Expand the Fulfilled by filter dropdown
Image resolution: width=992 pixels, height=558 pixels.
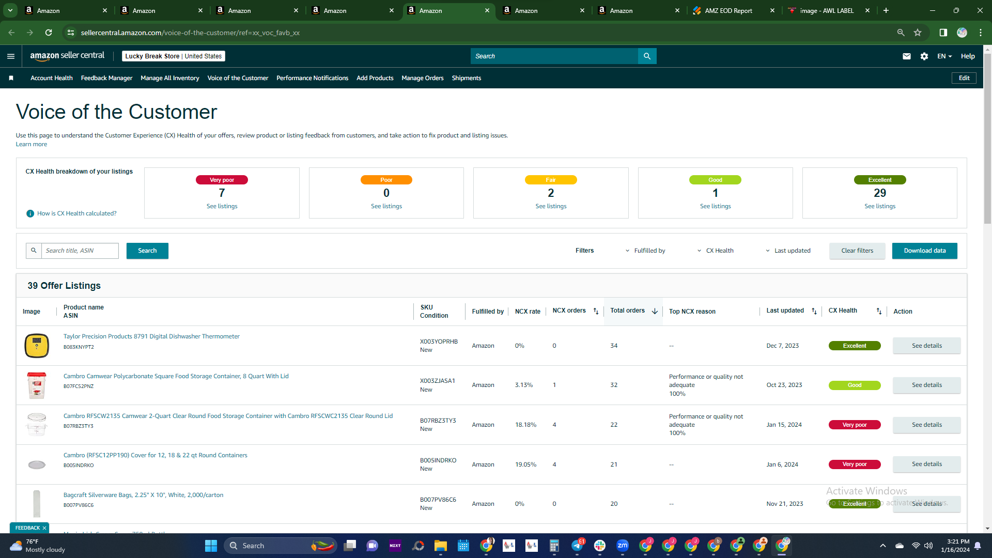coord(645,251)
